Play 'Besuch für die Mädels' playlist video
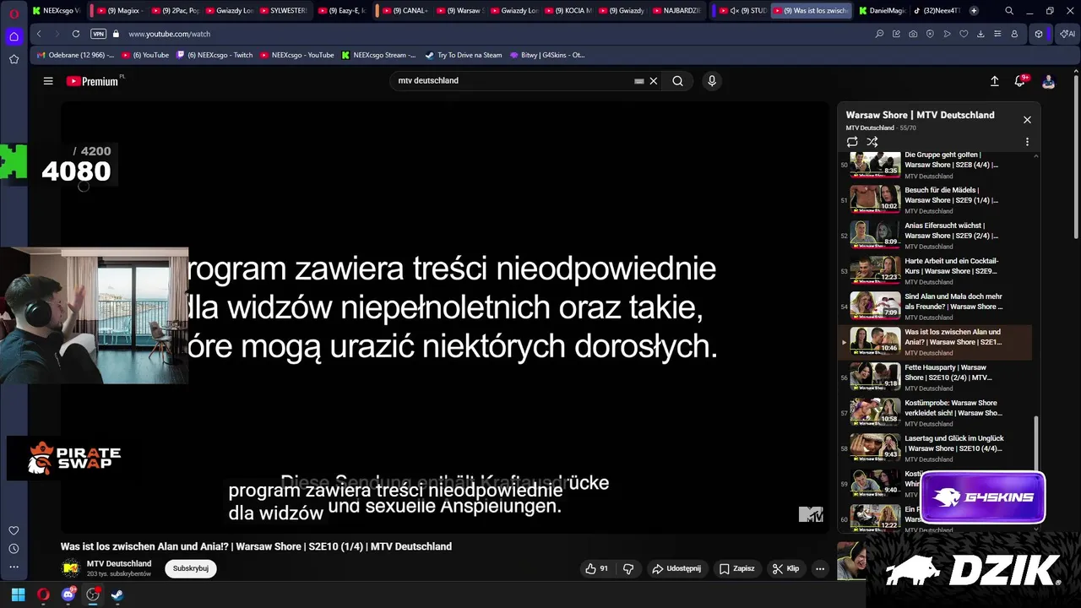Image resolution: width=1081 pixels, height=608 pixels. tap(936, 200)
